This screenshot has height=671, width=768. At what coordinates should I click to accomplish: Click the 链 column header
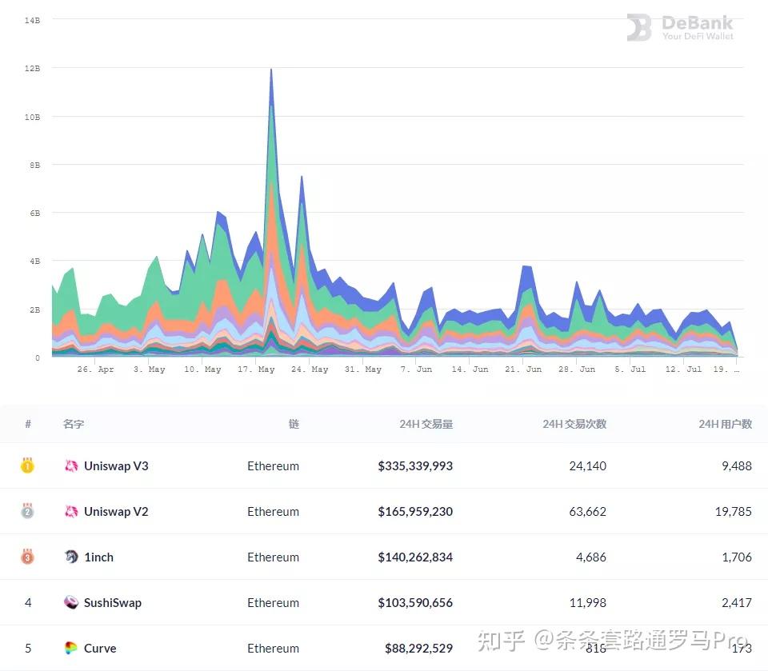294,425
